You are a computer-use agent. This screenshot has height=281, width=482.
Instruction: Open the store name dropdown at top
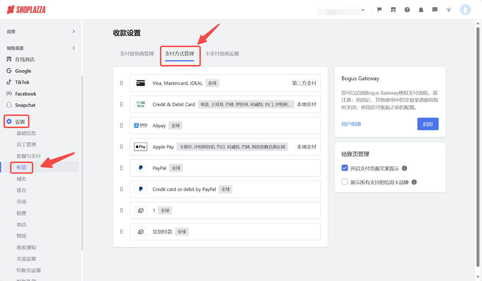[x=362, y=9]
